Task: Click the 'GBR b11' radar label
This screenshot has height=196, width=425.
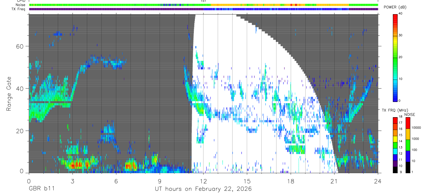Action: point(42,189)
